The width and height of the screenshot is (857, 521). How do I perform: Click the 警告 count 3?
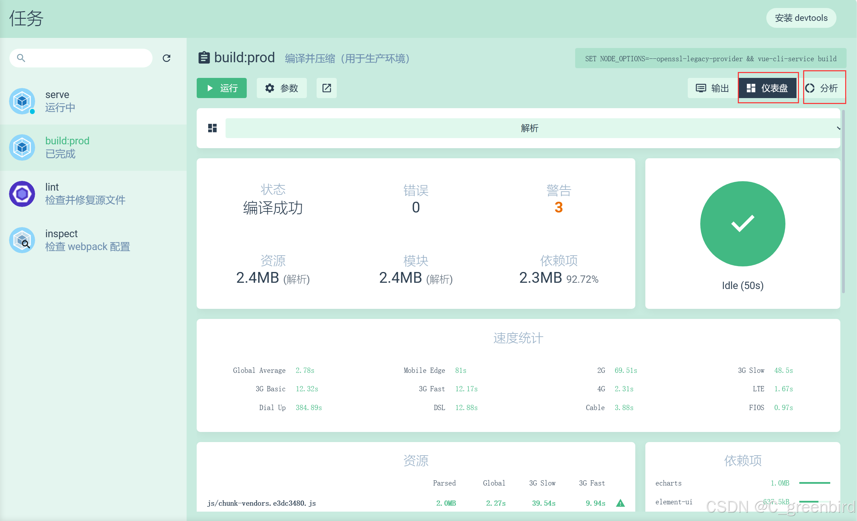click(558, 208)
